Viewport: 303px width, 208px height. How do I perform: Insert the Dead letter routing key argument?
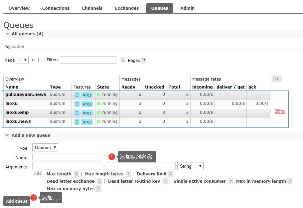pos(134,181)
